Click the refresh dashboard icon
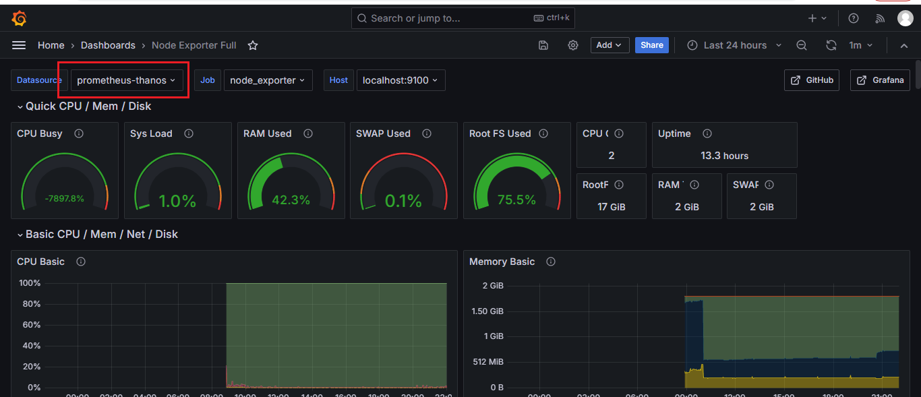The image size is (921, 397). click(x=831, y=45)
